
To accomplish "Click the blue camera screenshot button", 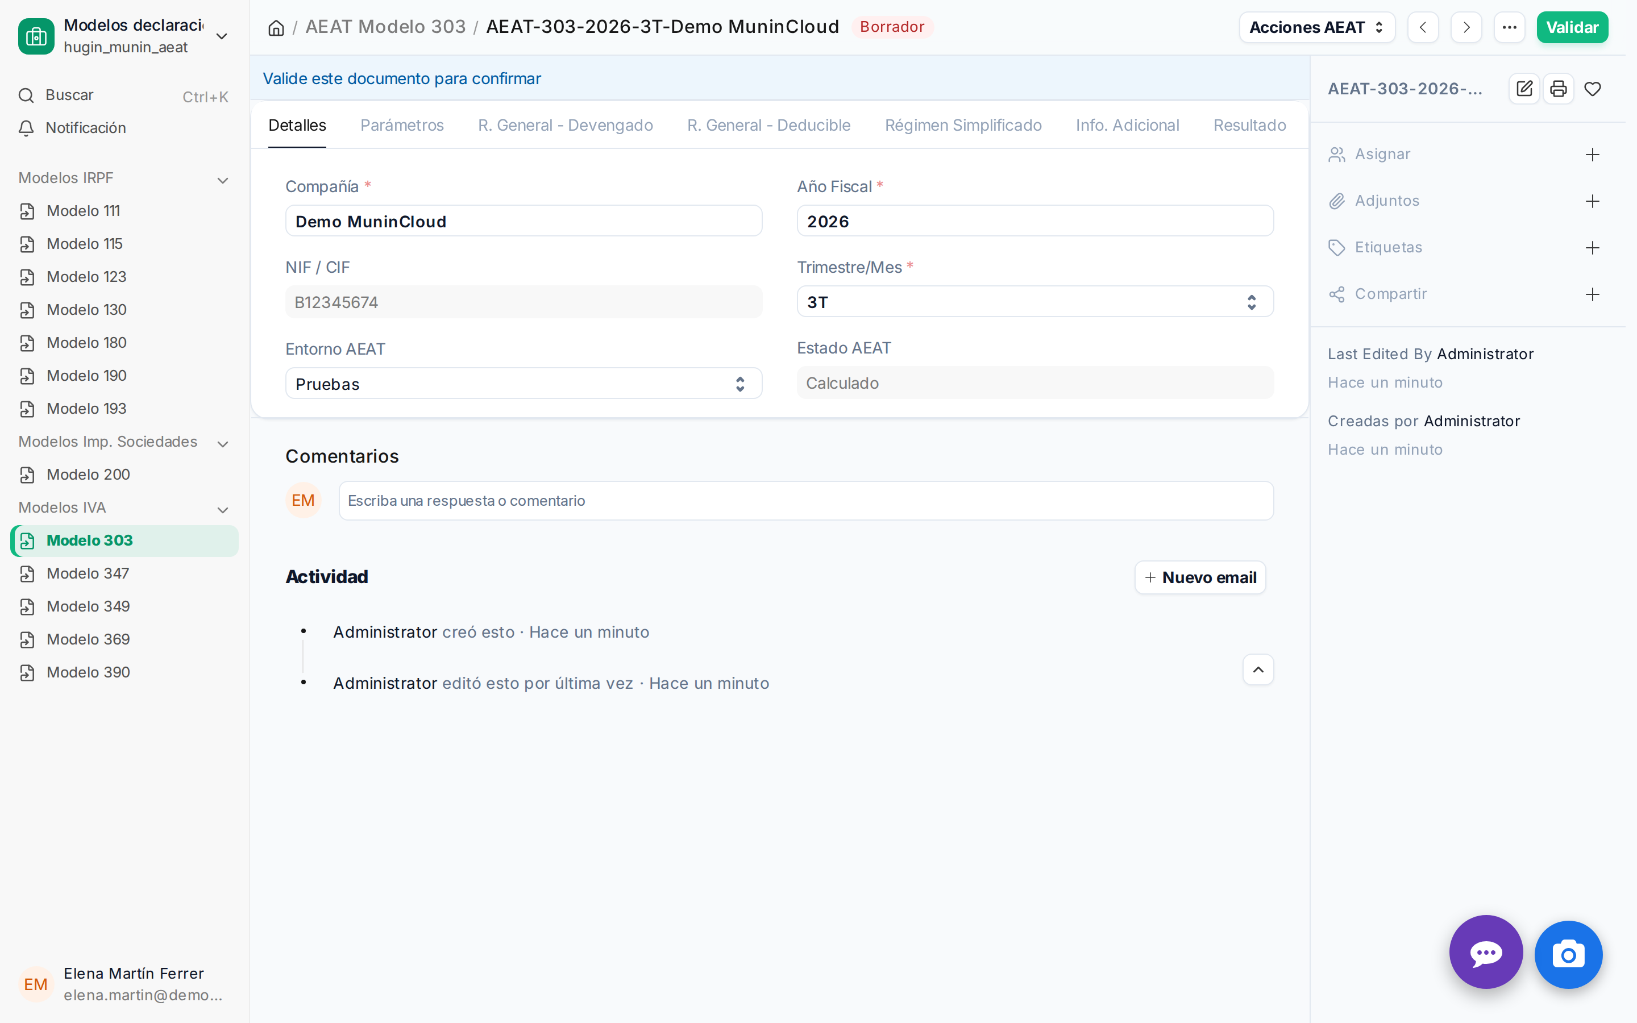I will point(1569,955).
